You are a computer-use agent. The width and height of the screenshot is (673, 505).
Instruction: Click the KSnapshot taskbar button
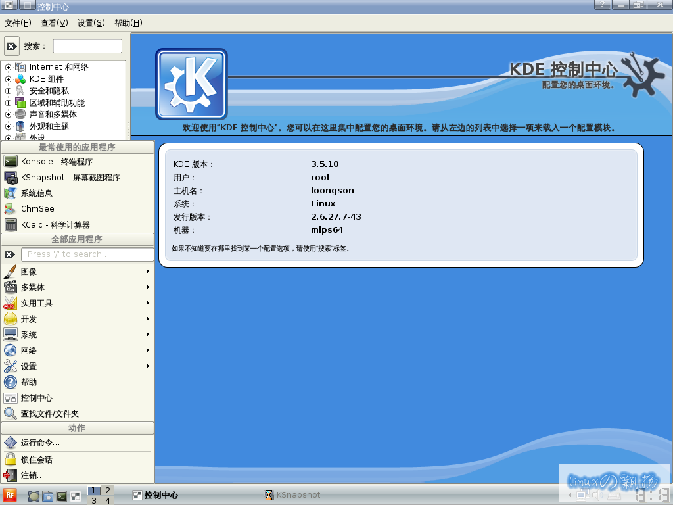(292, 495)
